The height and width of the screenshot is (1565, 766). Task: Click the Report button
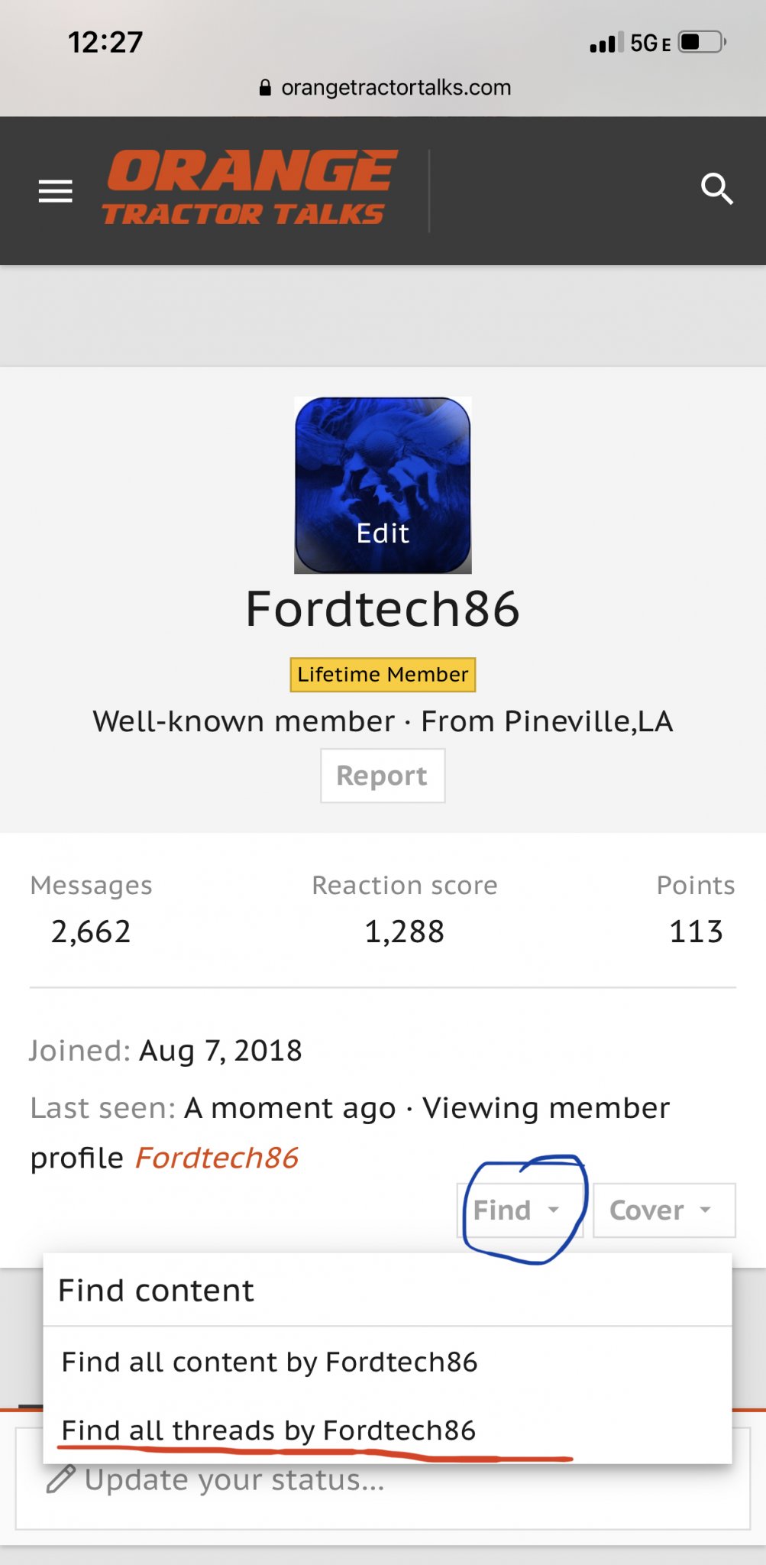383,776
